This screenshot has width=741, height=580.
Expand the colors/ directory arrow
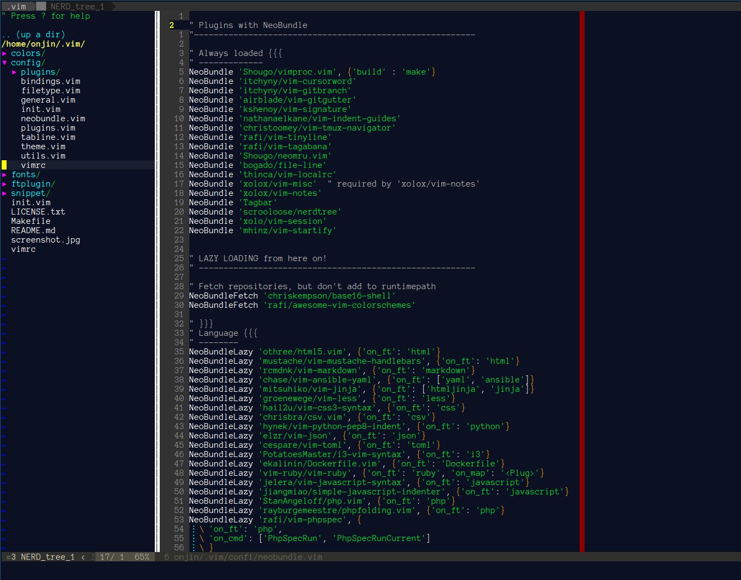tap(4, 53)
